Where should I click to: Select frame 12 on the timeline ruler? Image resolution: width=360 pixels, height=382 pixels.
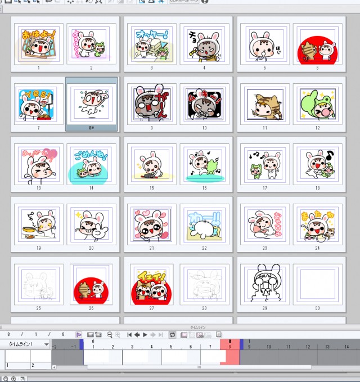[308, 347]
